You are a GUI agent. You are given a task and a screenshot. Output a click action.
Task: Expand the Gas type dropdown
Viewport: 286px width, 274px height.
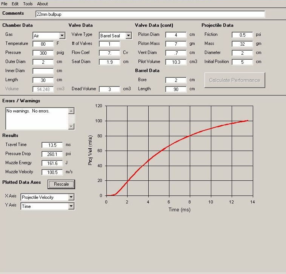point(62,35)
